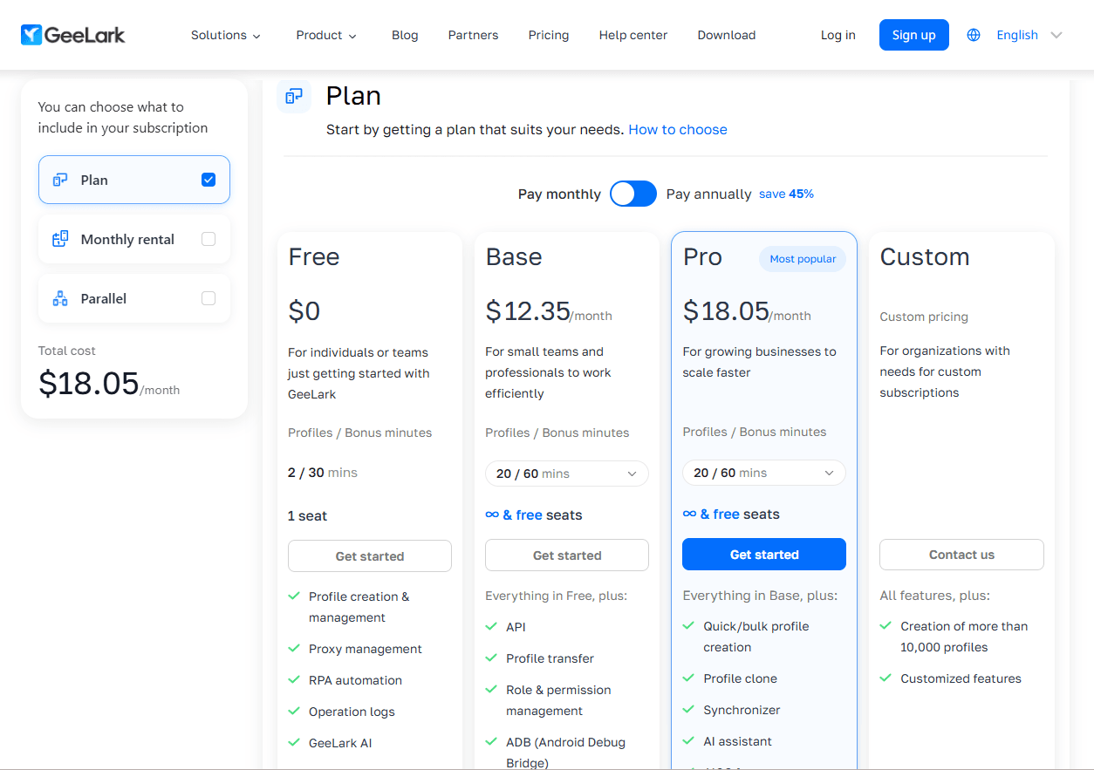1094x770 pixels.
Task: Click the blue Sign up button
Action: click(x=913, y=35)
